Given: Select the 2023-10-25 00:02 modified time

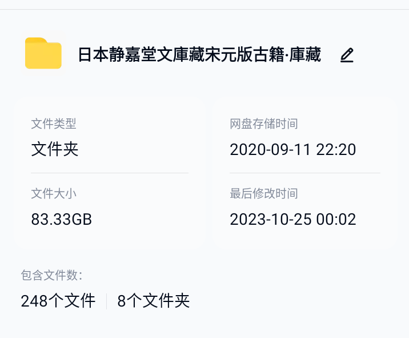Looking at the screenshot, I should 293,219.
